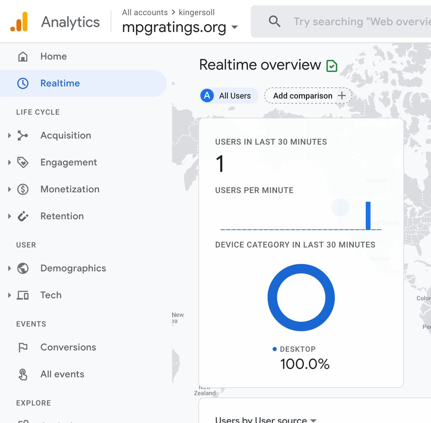The image size is (431, 423).
Task: Open the kingersoll account link
Action: point(196,12)
